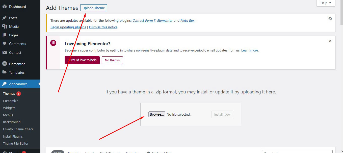The height and width of the screenshot is (153, 343).
Task: Dismiss the plugin updates notice
Action: coord(330,18)
